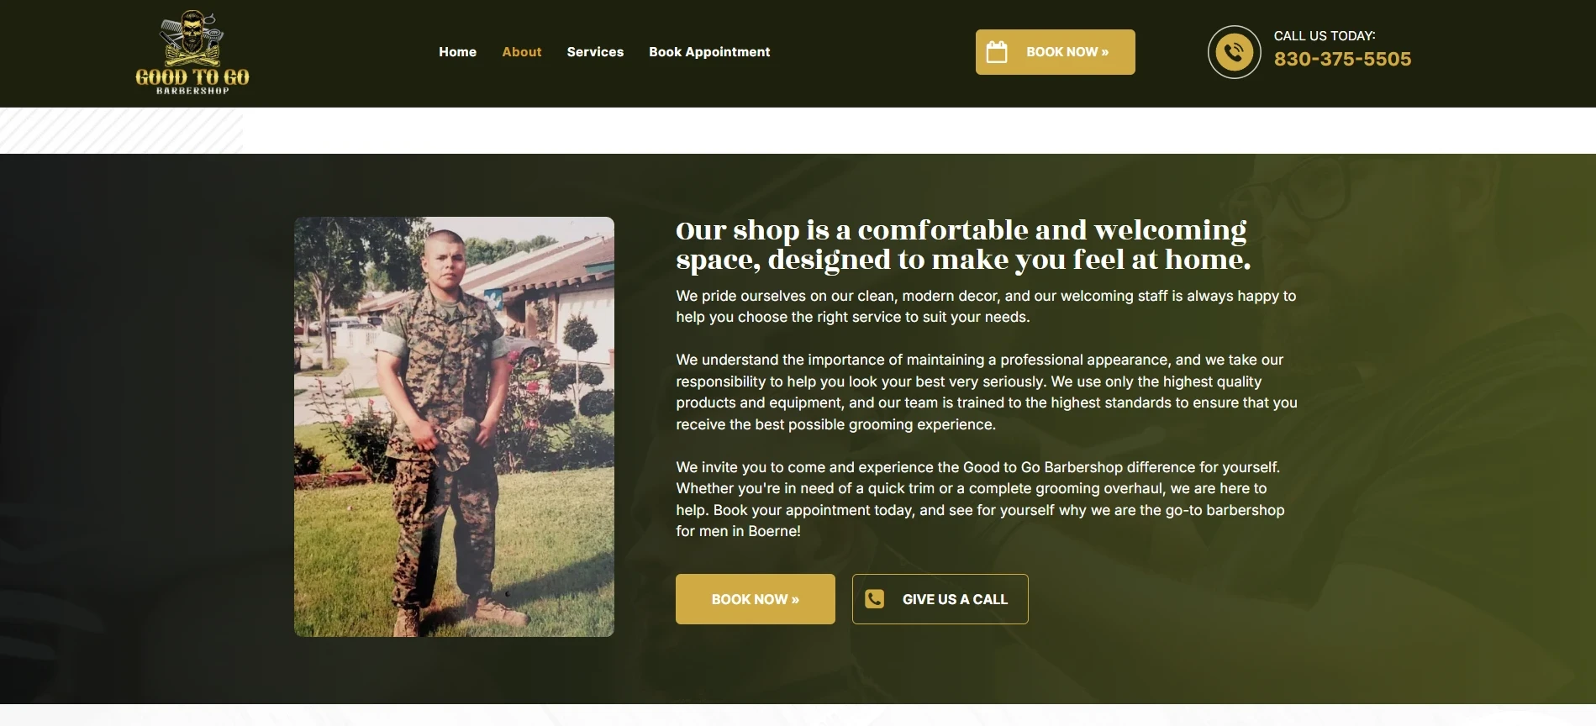The width and height of the screenshot is (1596, 726).
Task: Click the paragraph starting 'We understand the importance'
Action: point(987,392)
